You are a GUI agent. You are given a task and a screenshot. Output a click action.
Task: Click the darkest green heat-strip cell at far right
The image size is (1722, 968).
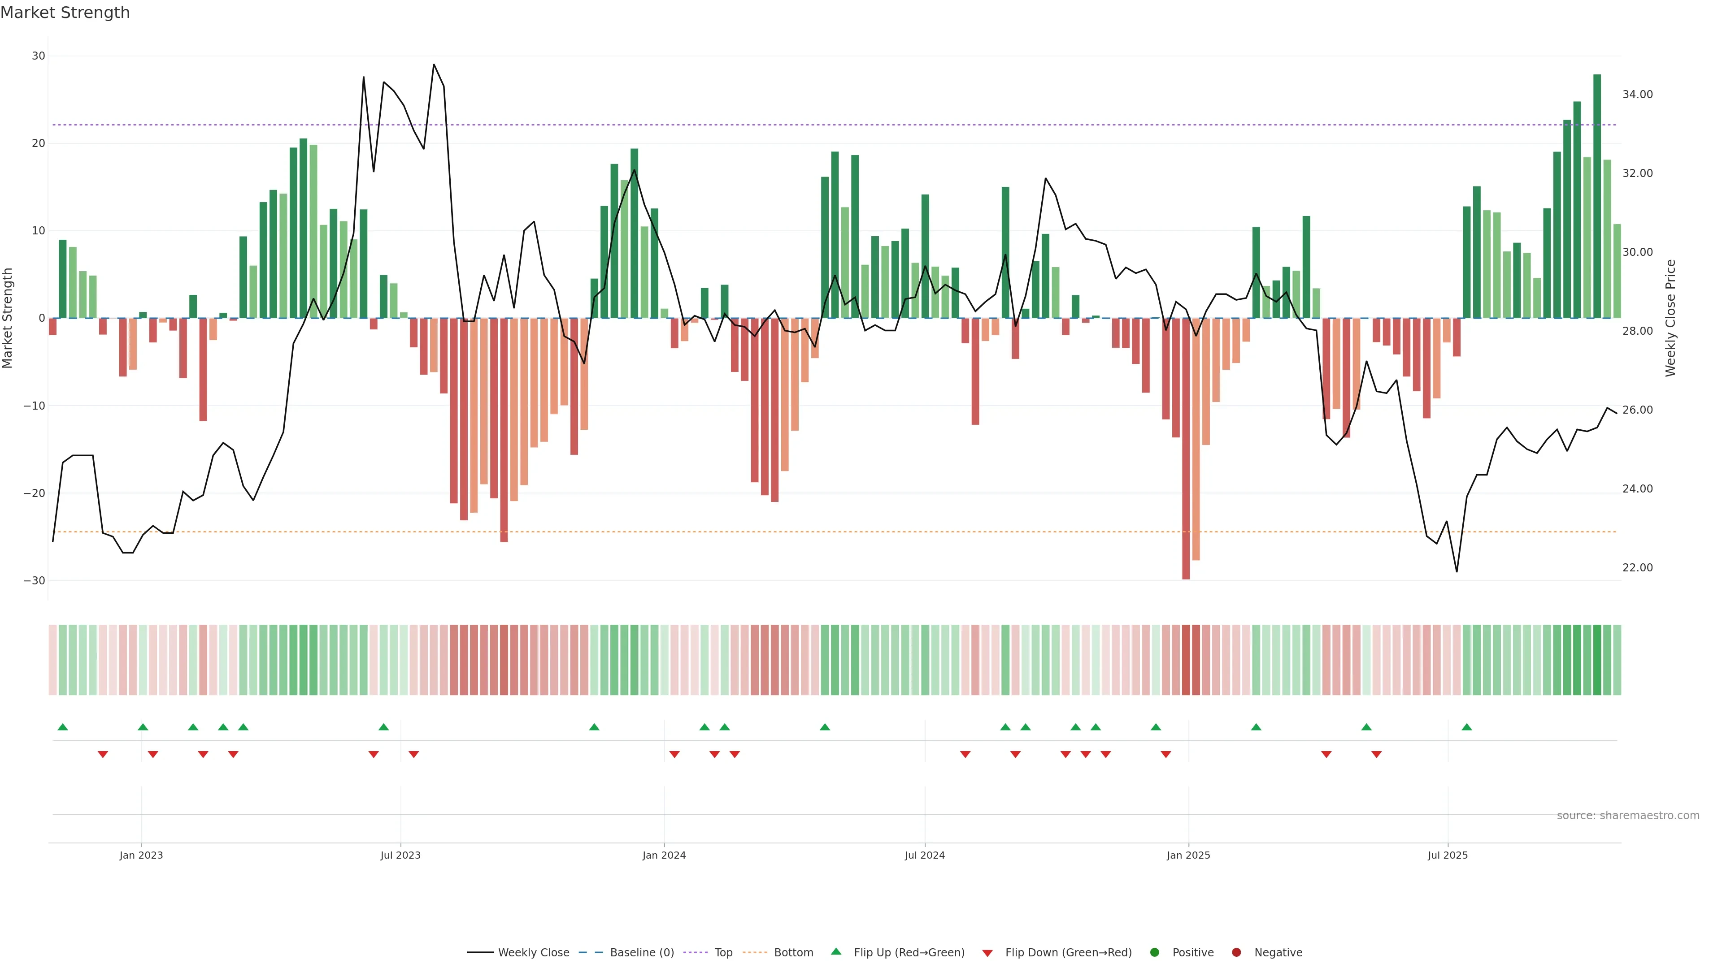pos(1597,659)
